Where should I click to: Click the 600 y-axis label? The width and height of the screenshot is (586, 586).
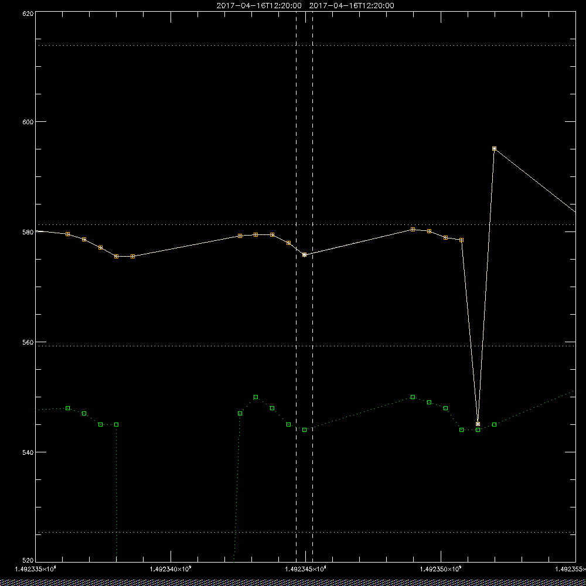point(28,122)
